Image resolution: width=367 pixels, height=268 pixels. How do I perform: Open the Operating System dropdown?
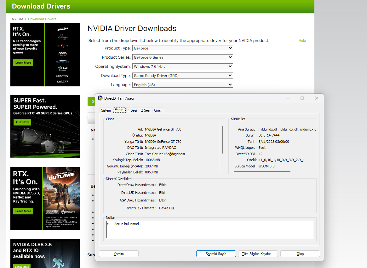tap(183, 66)
